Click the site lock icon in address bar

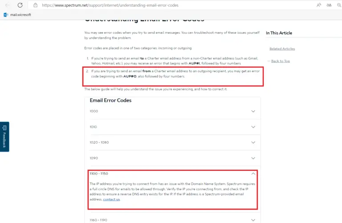pyautogui.click(x=35, y=5)
